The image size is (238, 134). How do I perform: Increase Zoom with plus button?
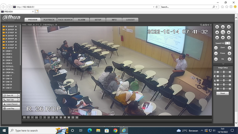click(x=229, y=48)
